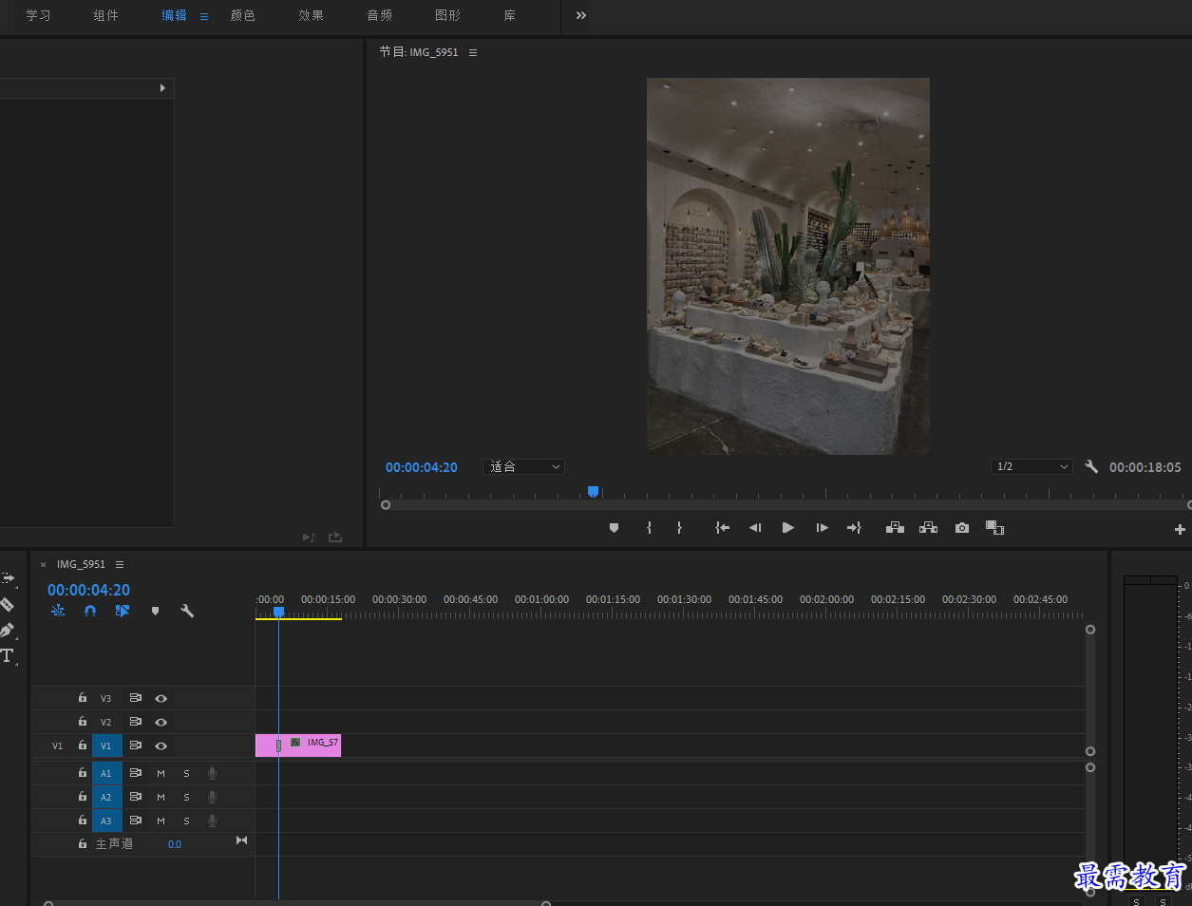Click Program Monitor current timecode 00:00:04:20

coord(422,467)
